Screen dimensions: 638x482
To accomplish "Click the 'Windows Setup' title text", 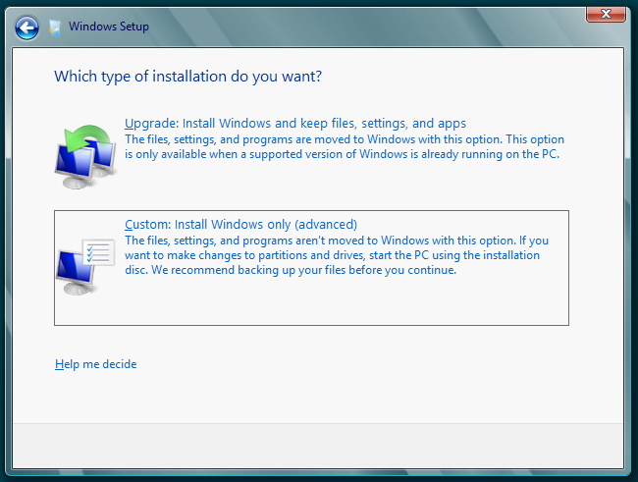I will [109, 27].
